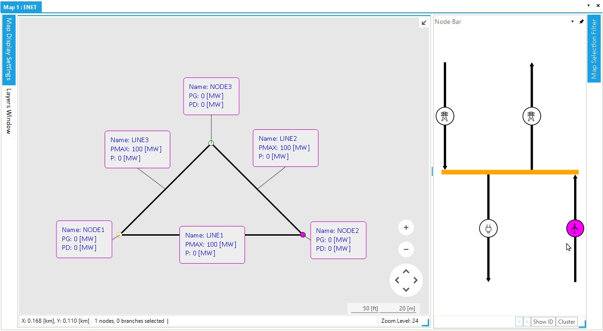Viewport: 603px width, 331px height.
Task: Click the collapse arrow in map corner
Action: pyautogui.click(x=424, y=22)
